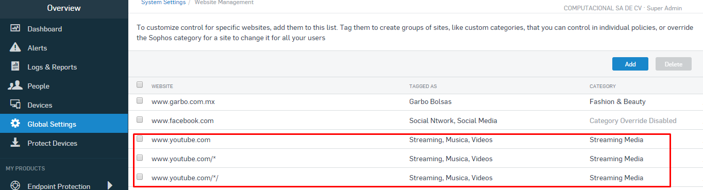Click the Overview header in sidebar
The image size is (703, 190).
click(64, 8)
